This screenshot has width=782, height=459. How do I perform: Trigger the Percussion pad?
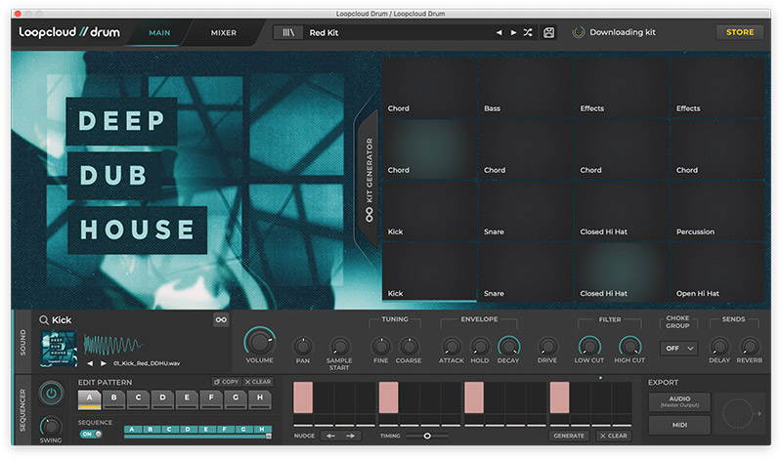717,211
